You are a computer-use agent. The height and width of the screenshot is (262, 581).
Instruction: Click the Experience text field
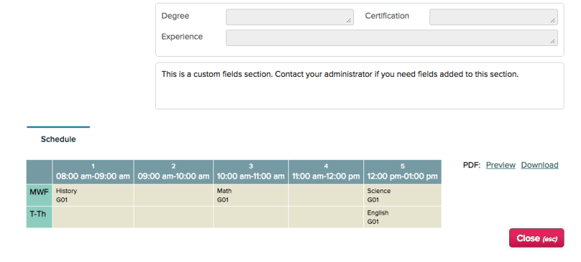click(x=391, y=38)
